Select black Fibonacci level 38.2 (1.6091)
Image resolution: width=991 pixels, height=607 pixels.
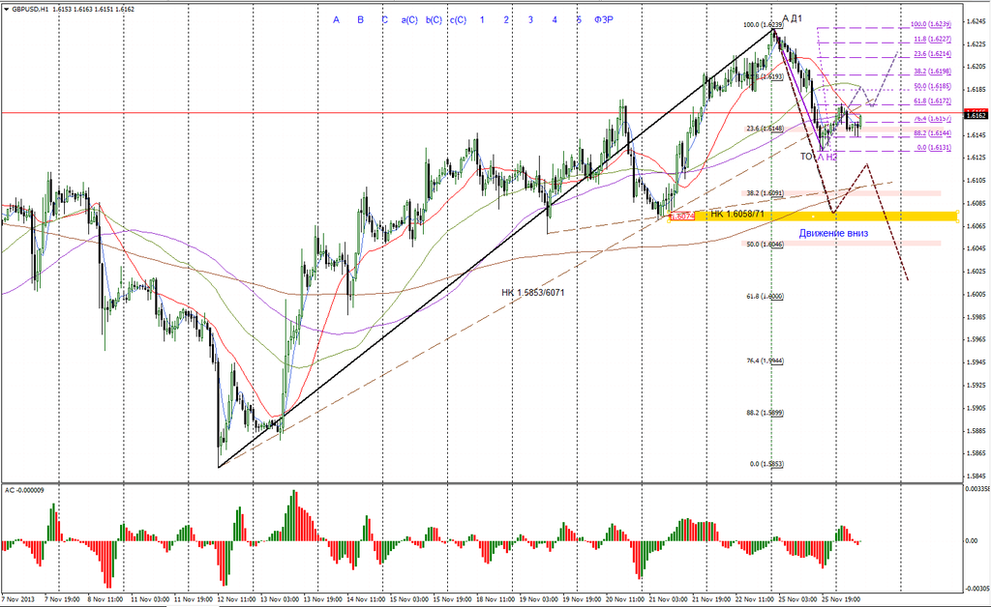point(765,193)
